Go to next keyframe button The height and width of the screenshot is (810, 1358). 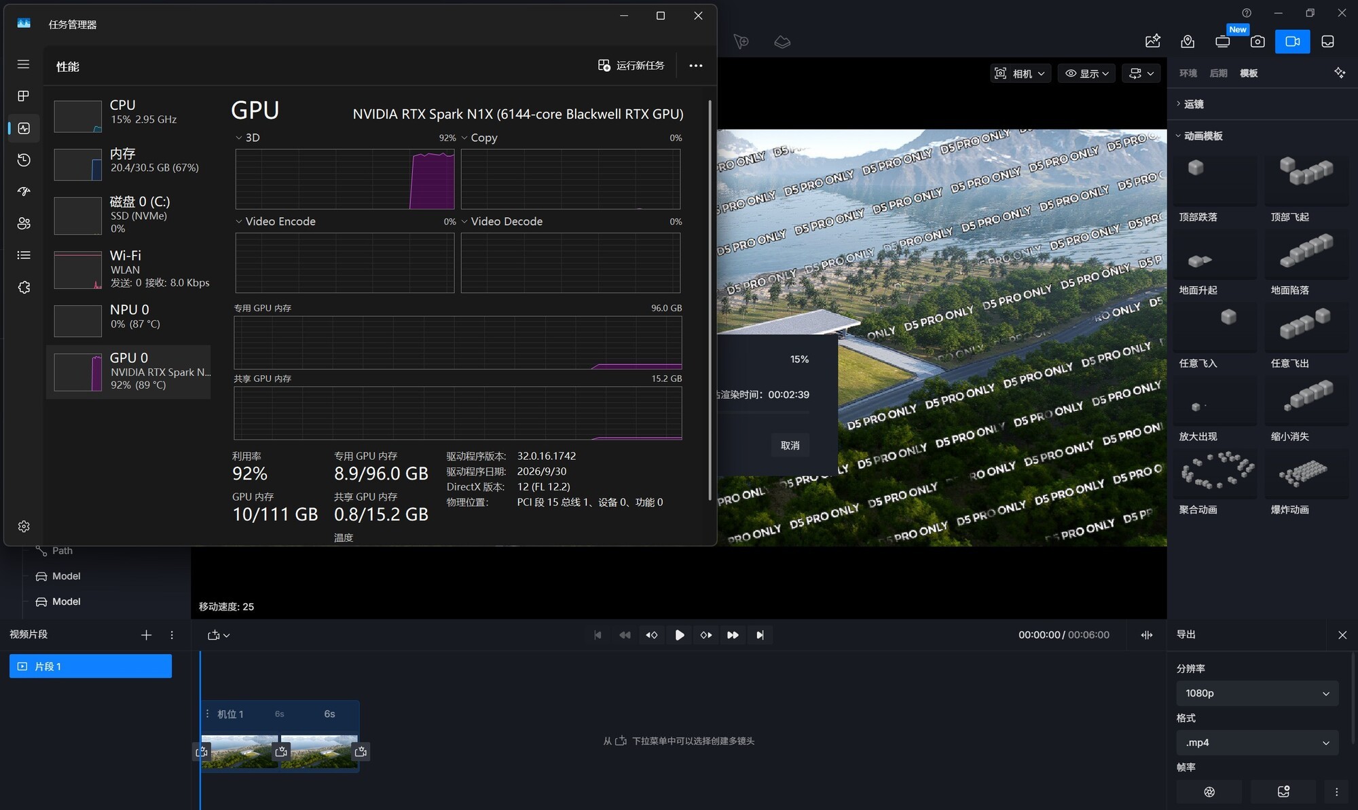click(706, 635)
